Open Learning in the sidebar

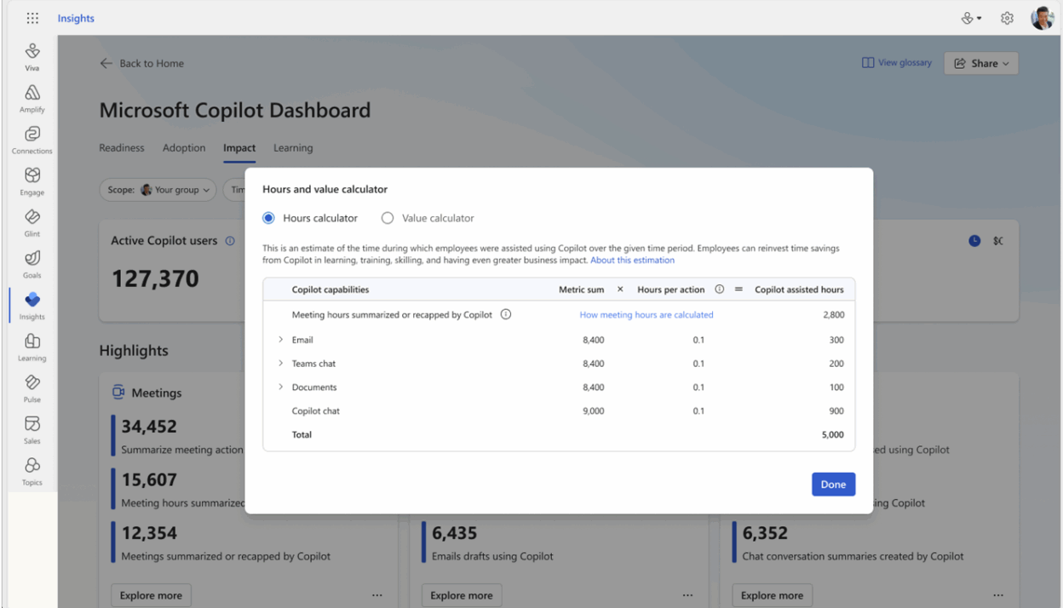32,347
